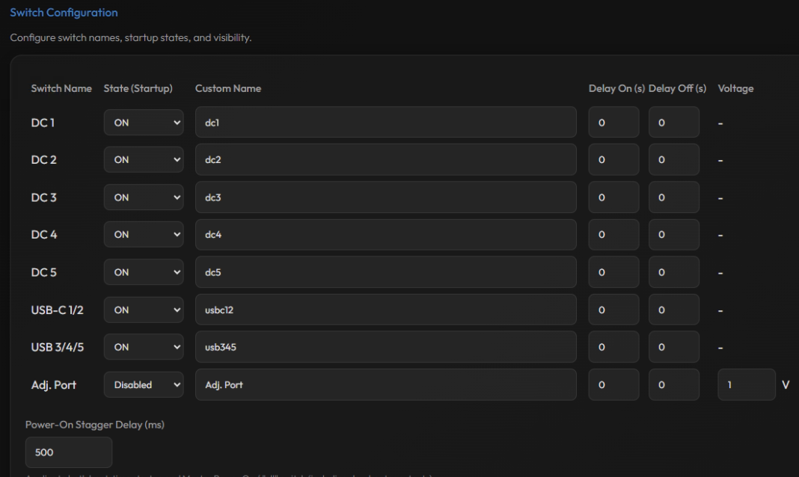Click the dc5 custom name field
The image size is (799, 477).
tap(386, 272)
